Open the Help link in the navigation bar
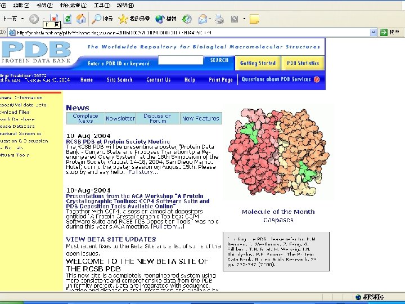 (x=190, y=79)
